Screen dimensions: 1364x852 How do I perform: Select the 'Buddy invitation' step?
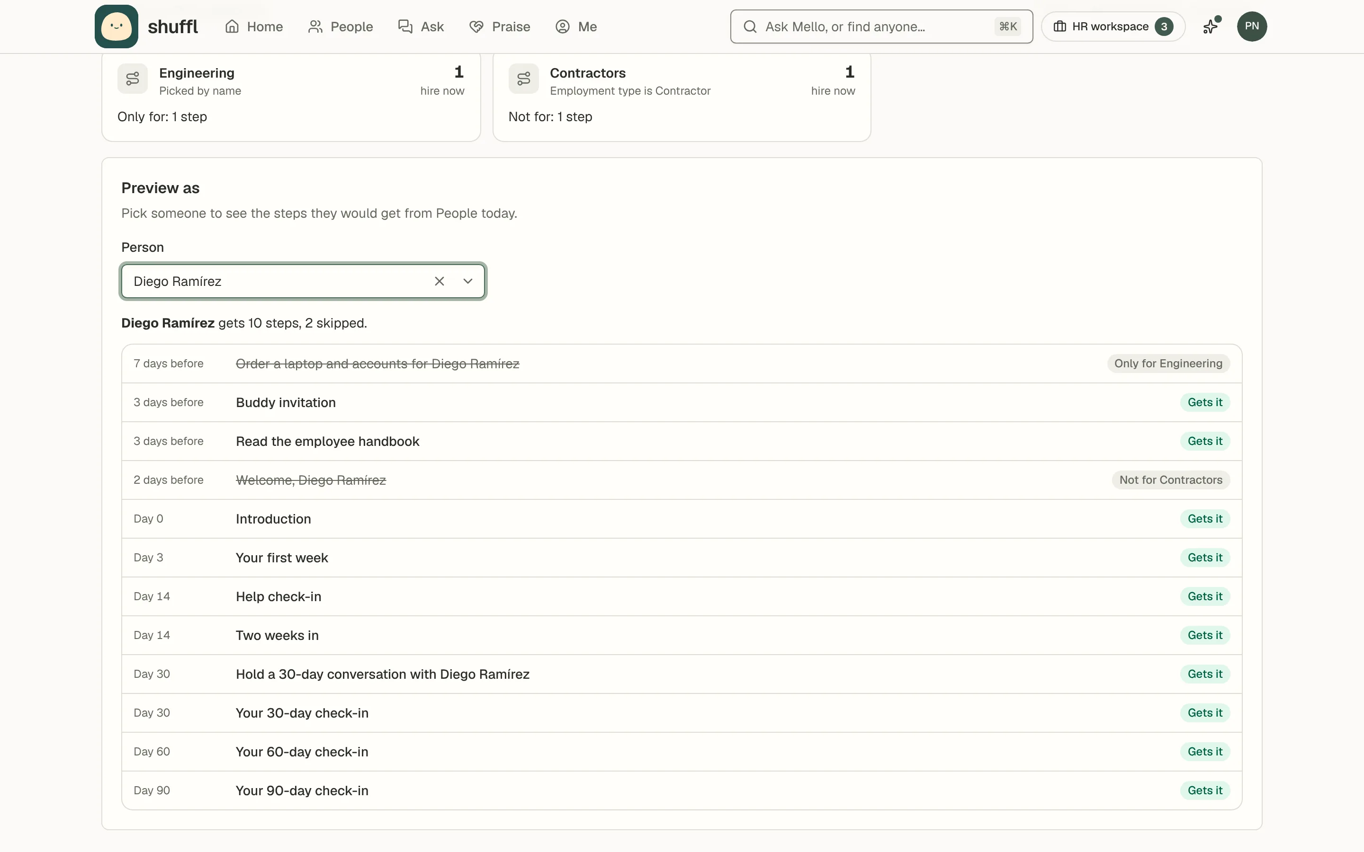[x=682, y=402]
